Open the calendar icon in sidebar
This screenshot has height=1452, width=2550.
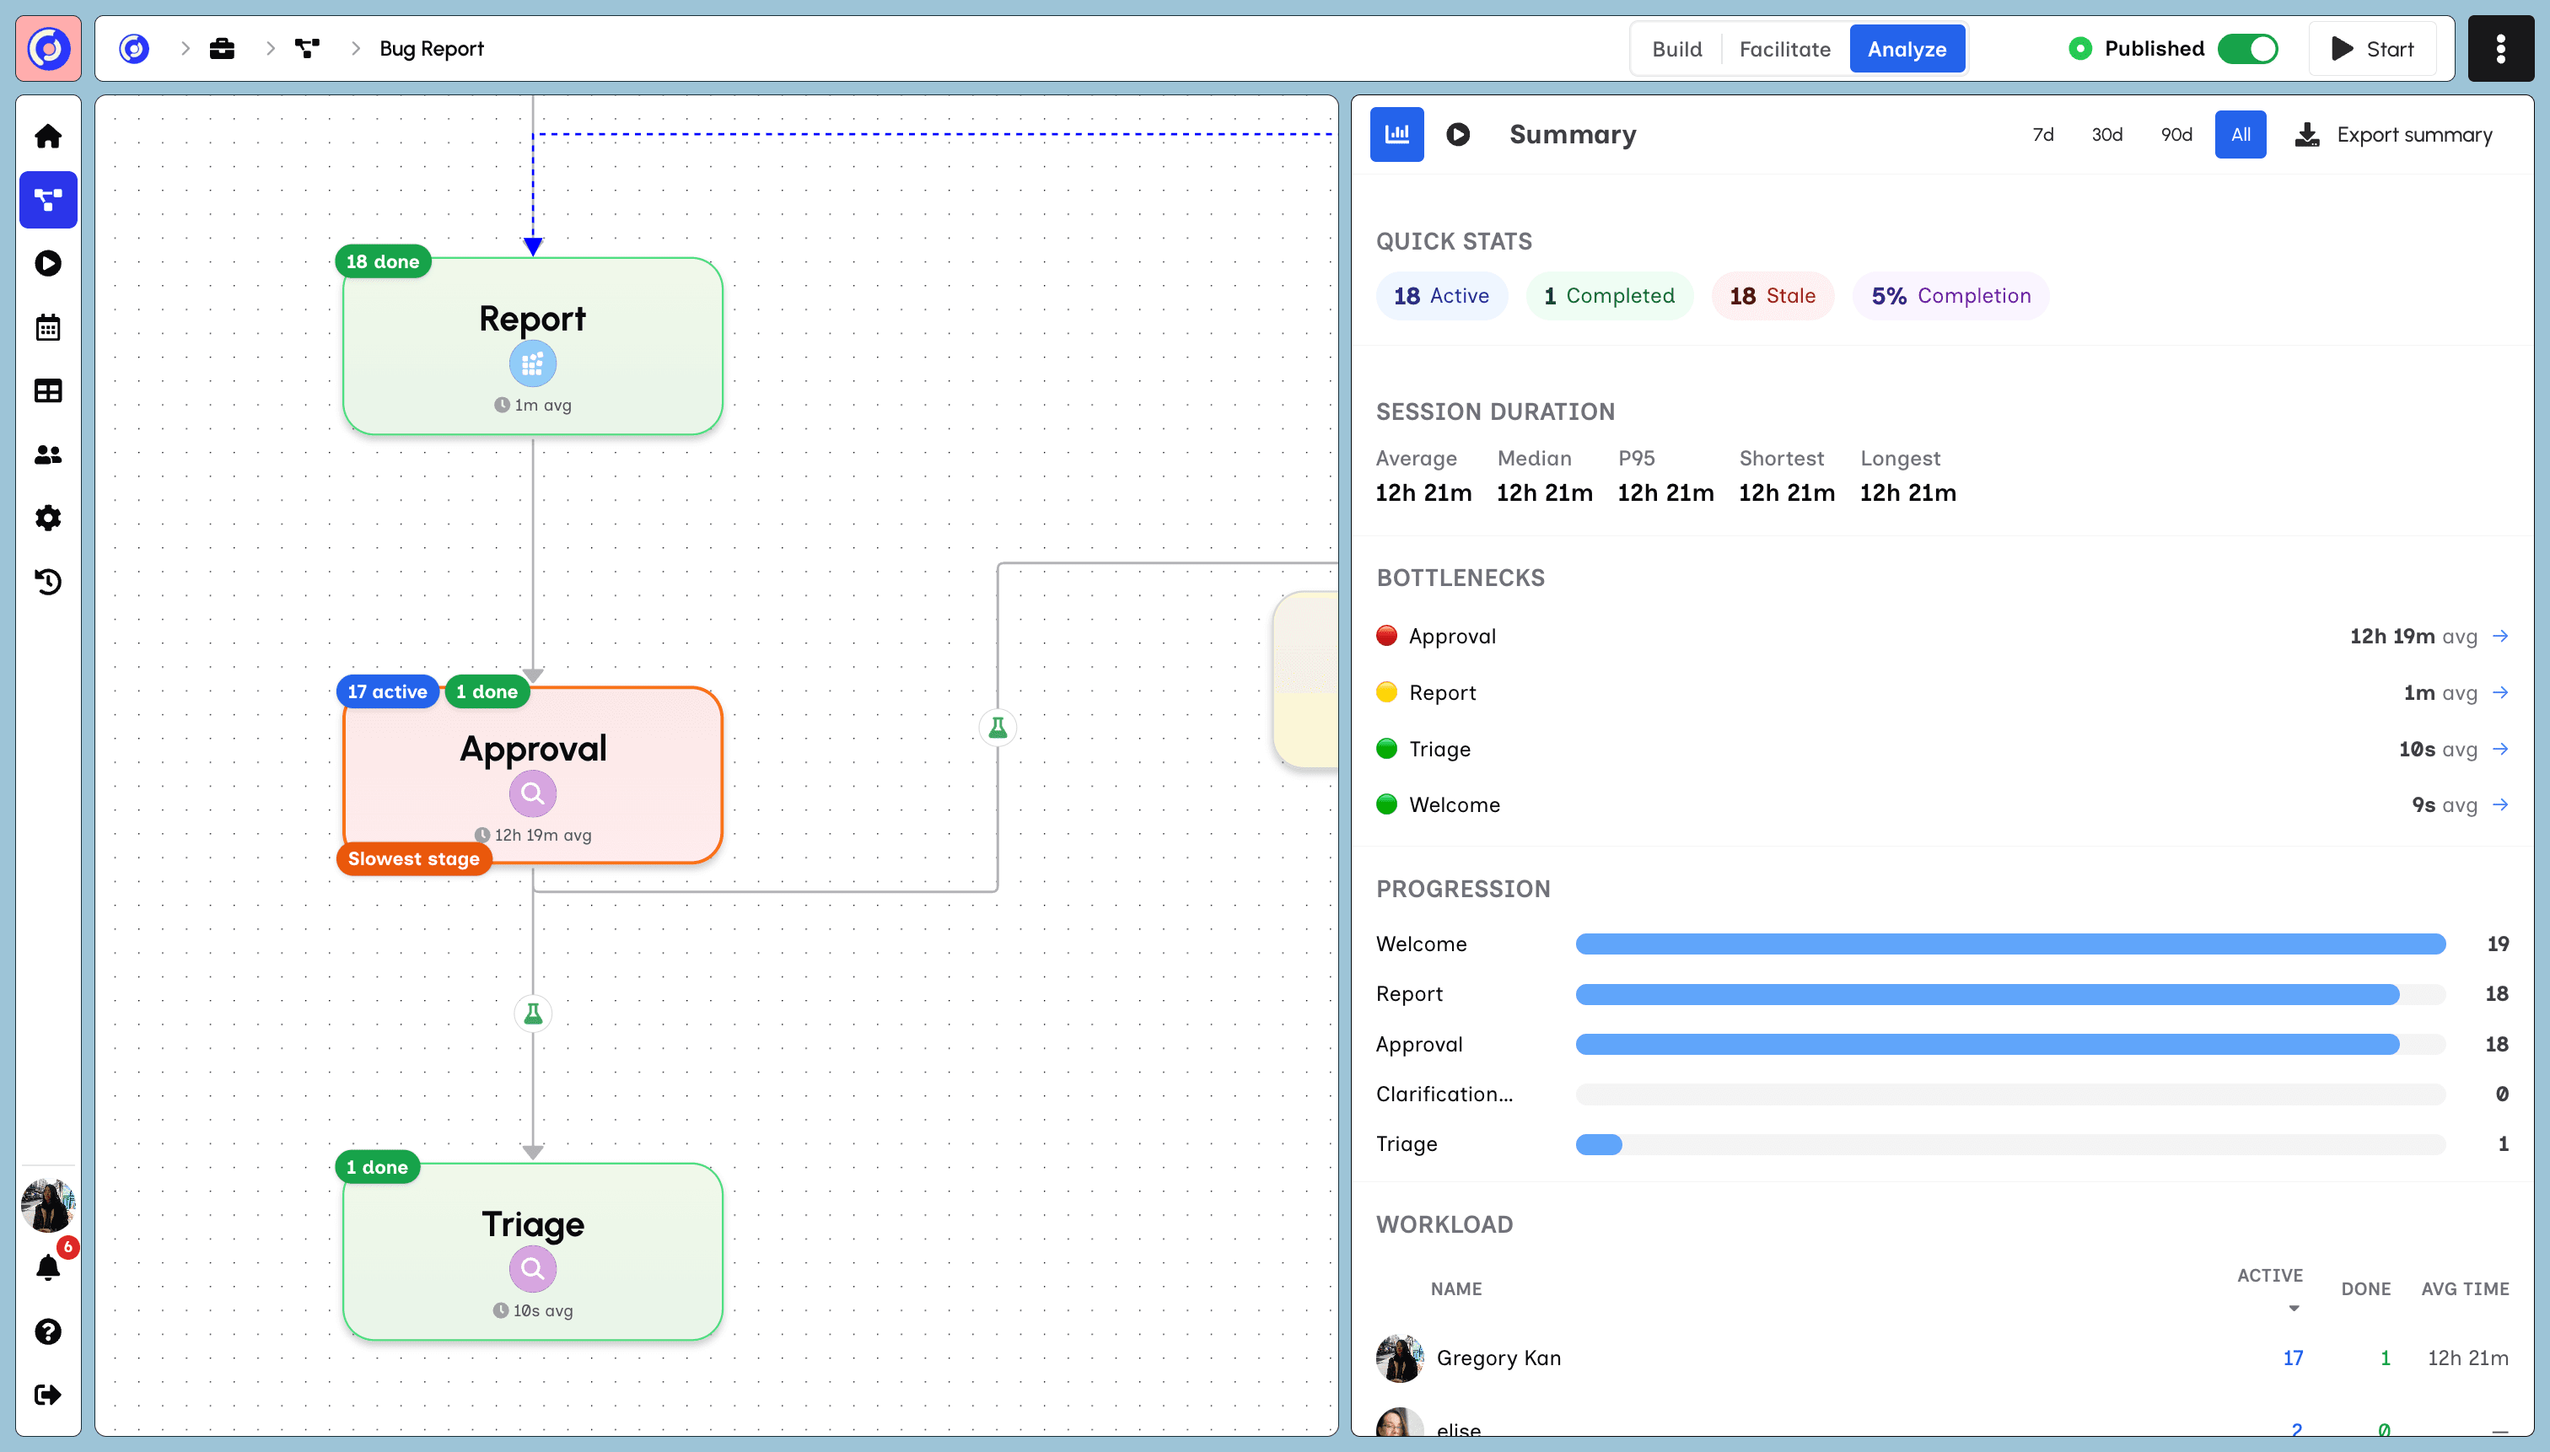[x=48, y=327]
